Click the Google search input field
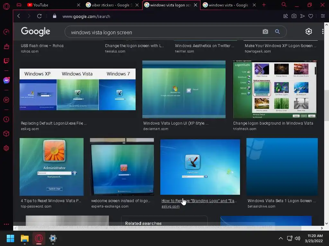 [x=164, y=32]
